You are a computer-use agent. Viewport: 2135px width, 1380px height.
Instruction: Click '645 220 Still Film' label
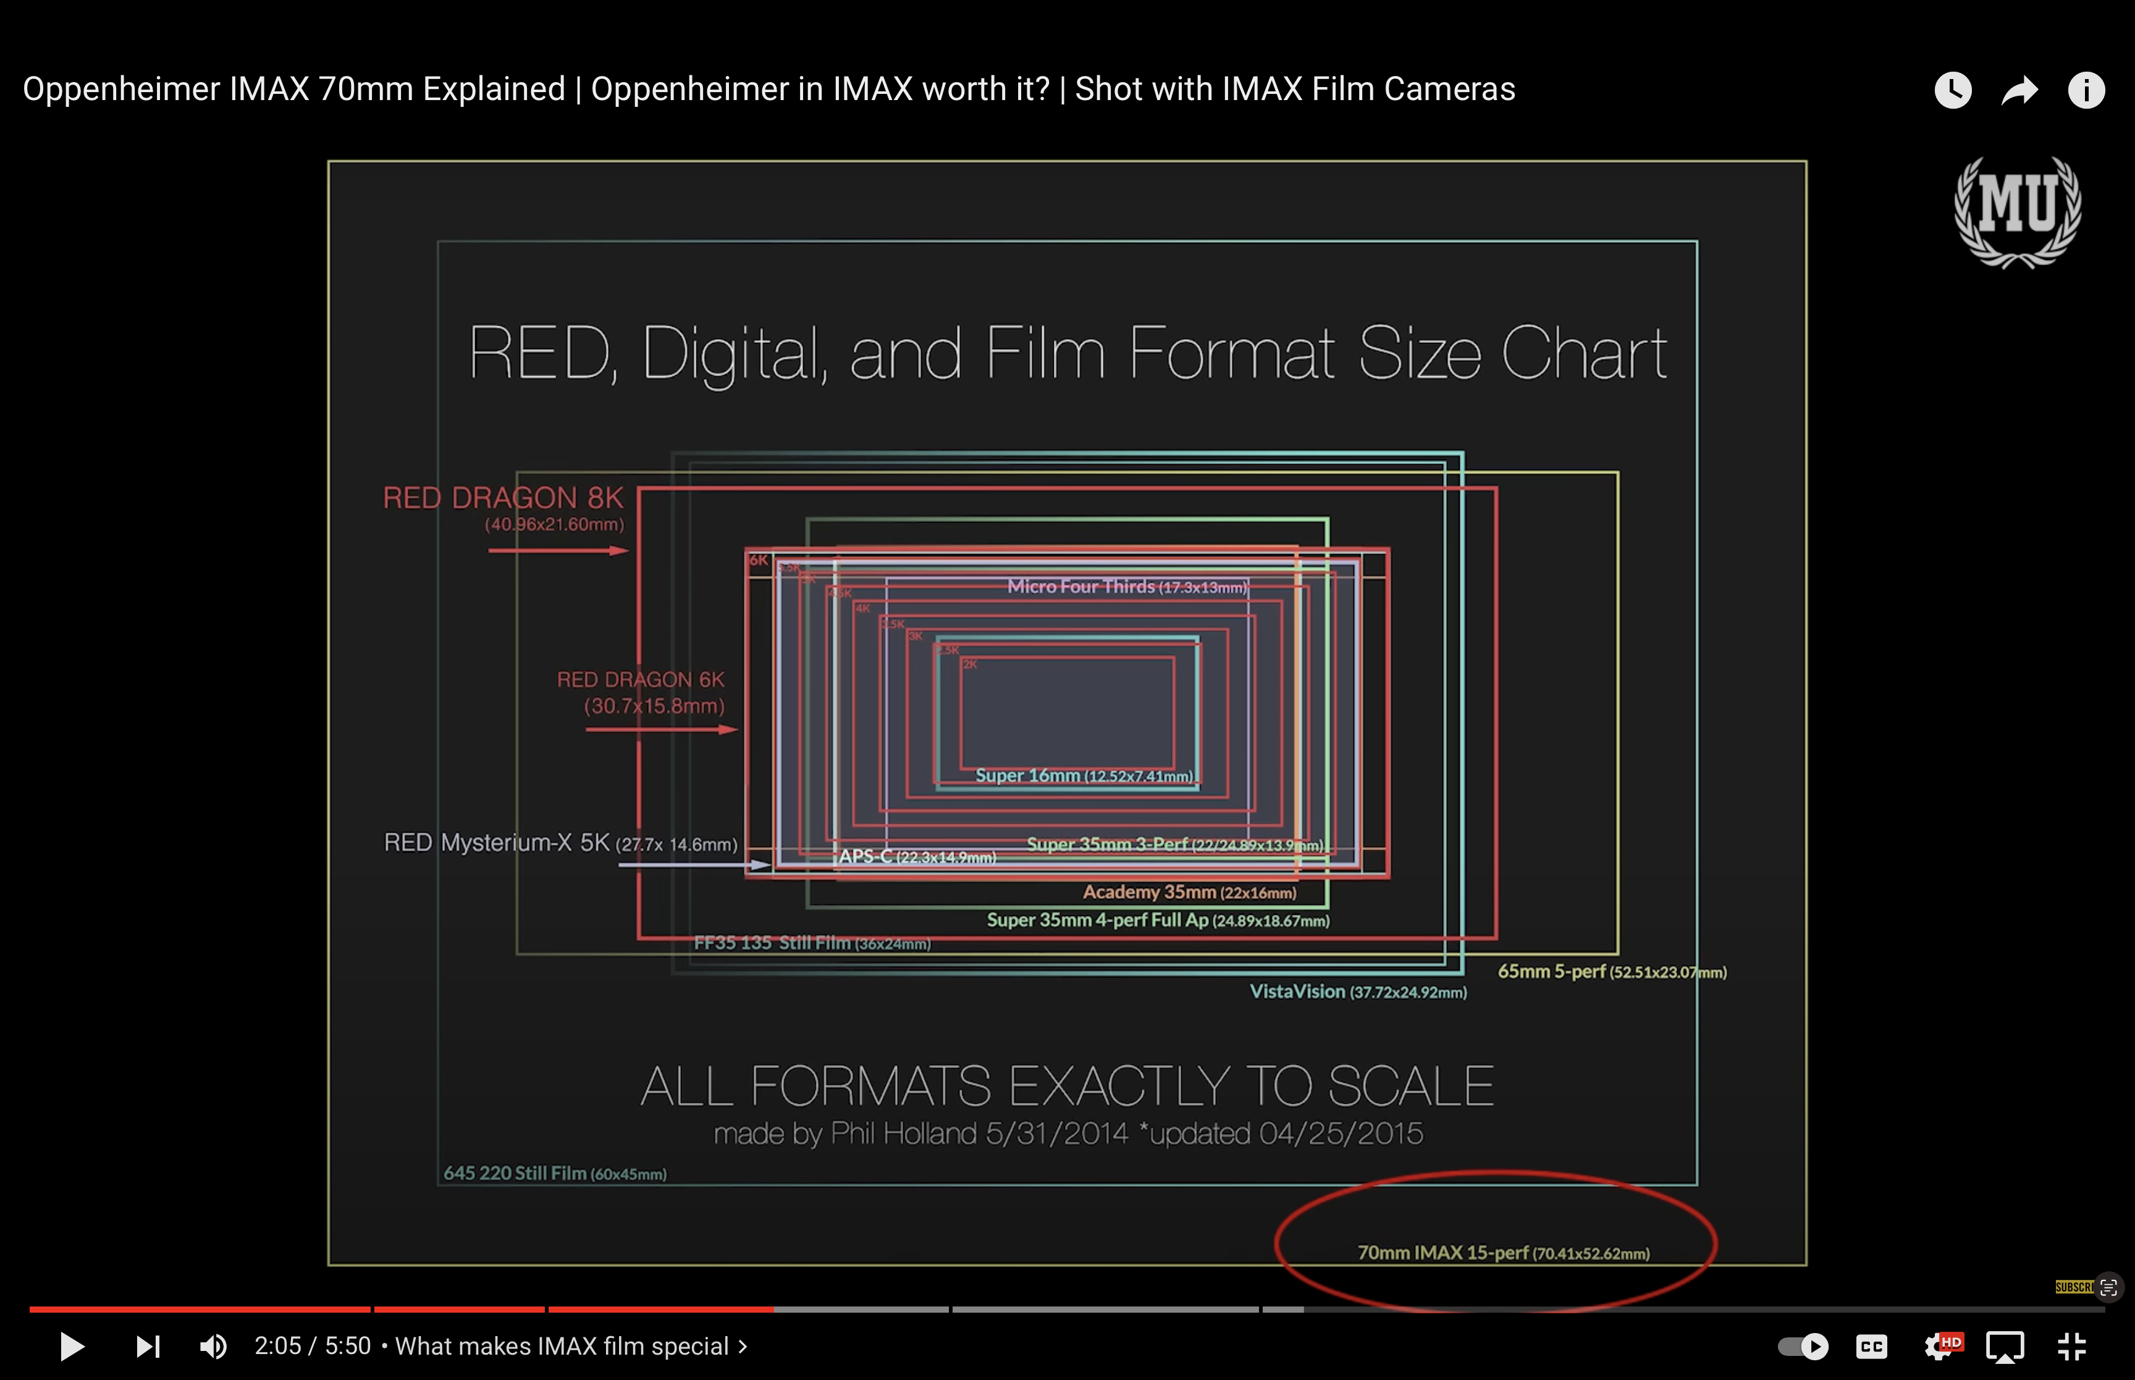click(x=555, y=1173)
